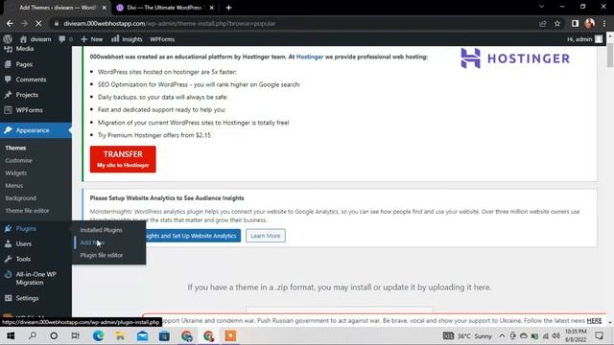Image resolution: width=614 pixels, height=345 pixels.
Task: Click the Hostinger logo image
Action: (x=515, y=58)
